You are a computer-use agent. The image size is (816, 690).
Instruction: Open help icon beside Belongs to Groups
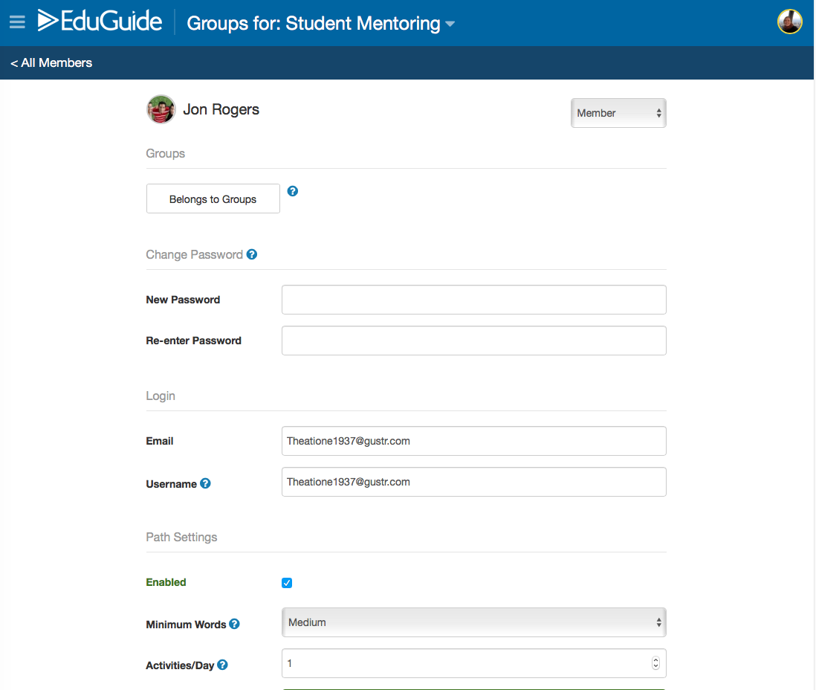[293, 191]
